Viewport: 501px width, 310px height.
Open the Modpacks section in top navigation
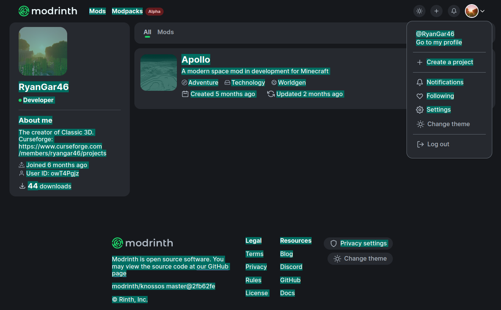(x=127, y=11)
